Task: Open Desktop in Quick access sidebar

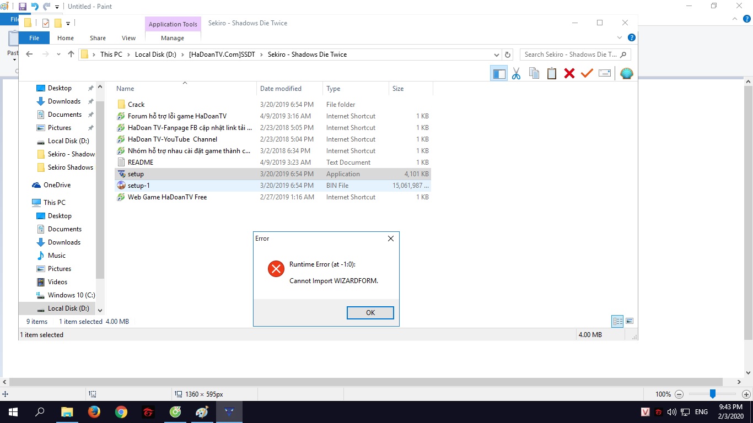Action: [60, 88]
